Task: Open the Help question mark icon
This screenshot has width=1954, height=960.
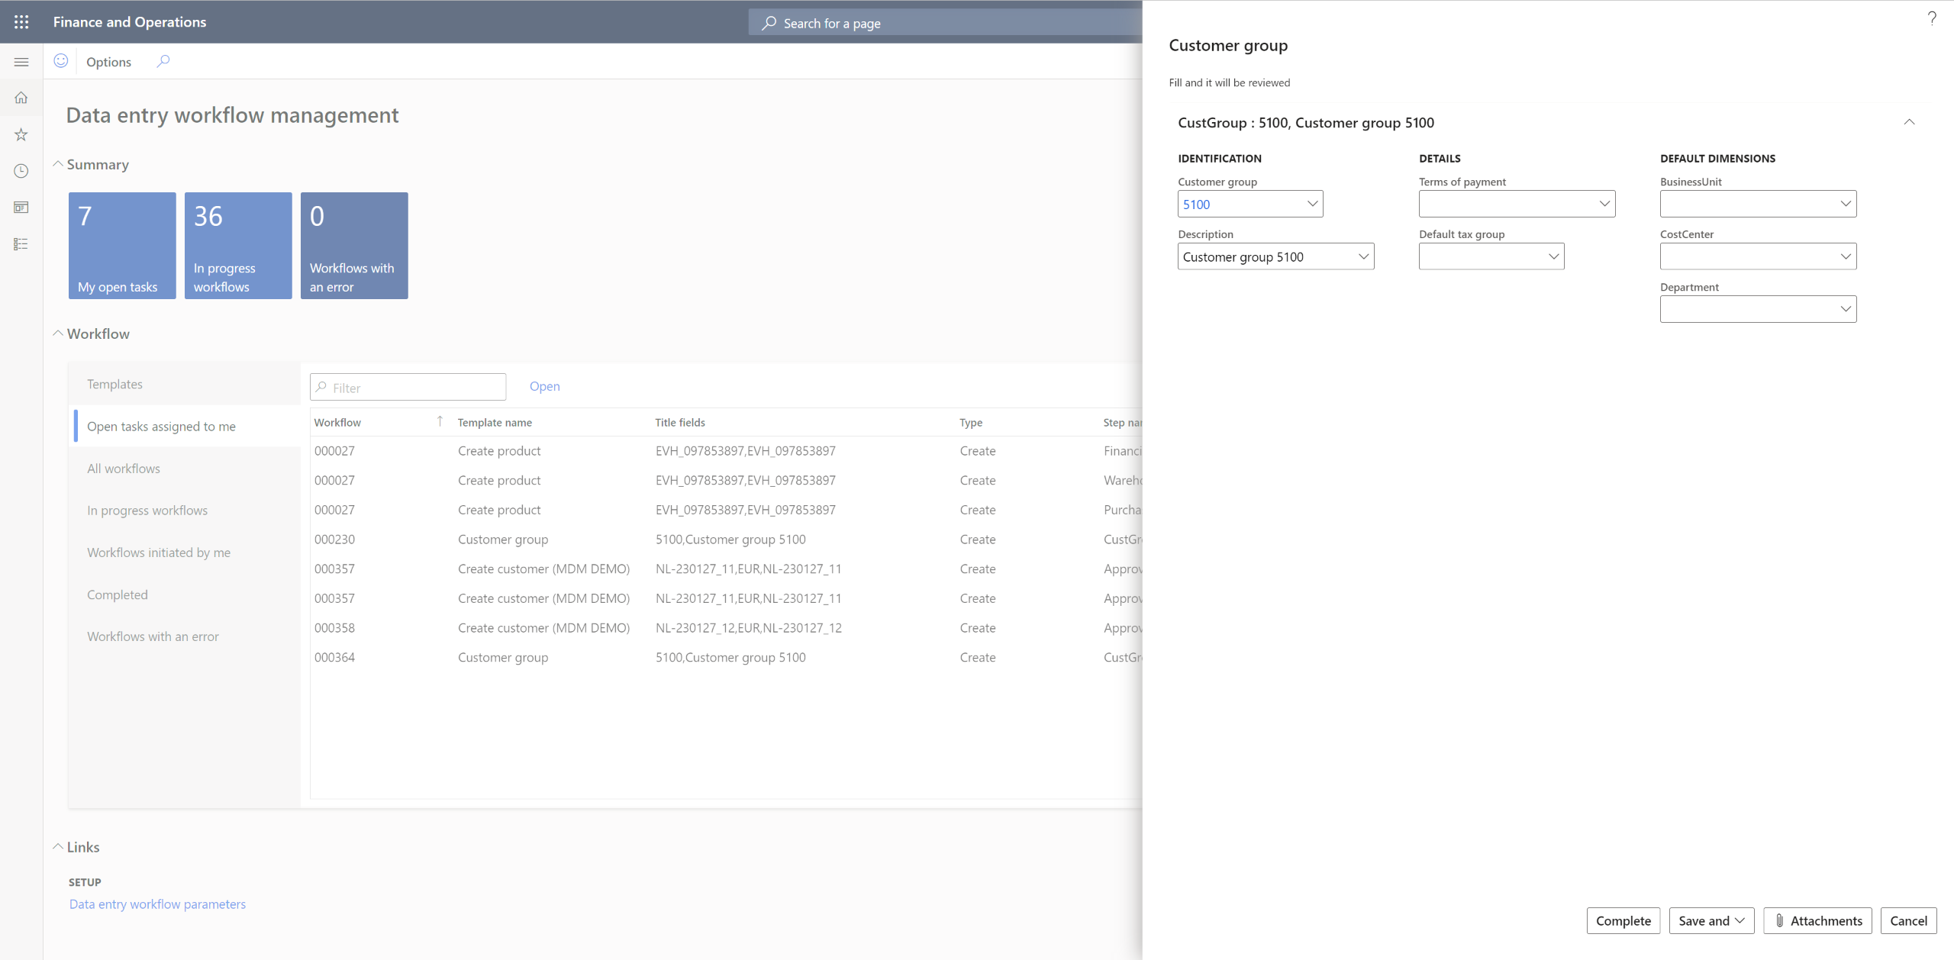Action: click(1932, 18)
